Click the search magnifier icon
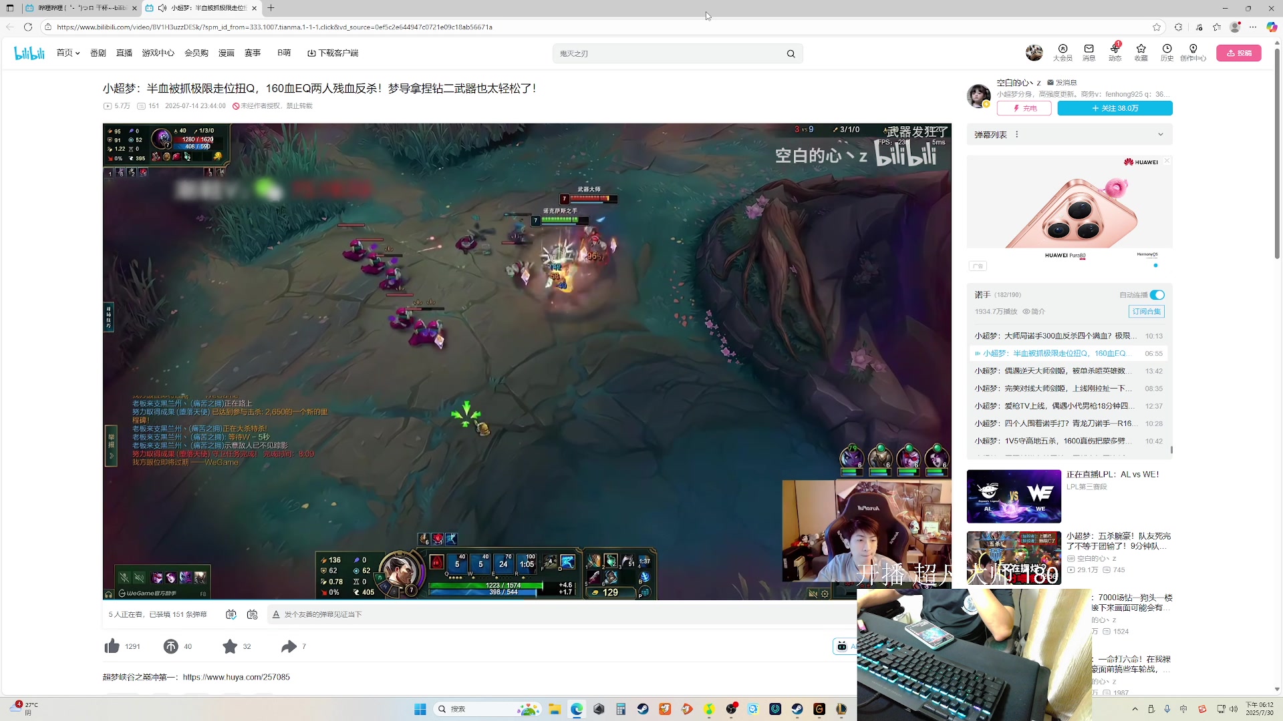The image size is (1283, 721). coord(791,53)
